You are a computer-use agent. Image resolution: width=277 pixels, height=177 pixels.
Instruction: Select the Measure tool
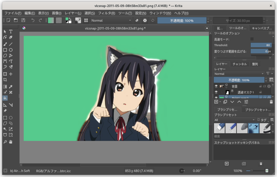(11, 105)
